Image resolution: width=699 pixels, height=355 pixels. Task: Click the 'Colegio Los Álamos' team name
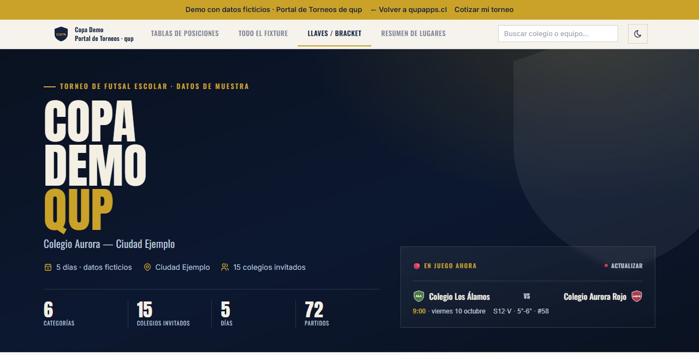[459, 297]
